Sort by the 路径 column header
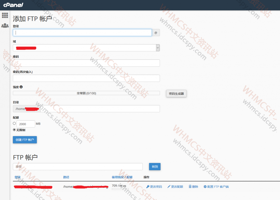Screen dimensions: 280x200 [66, 177]
